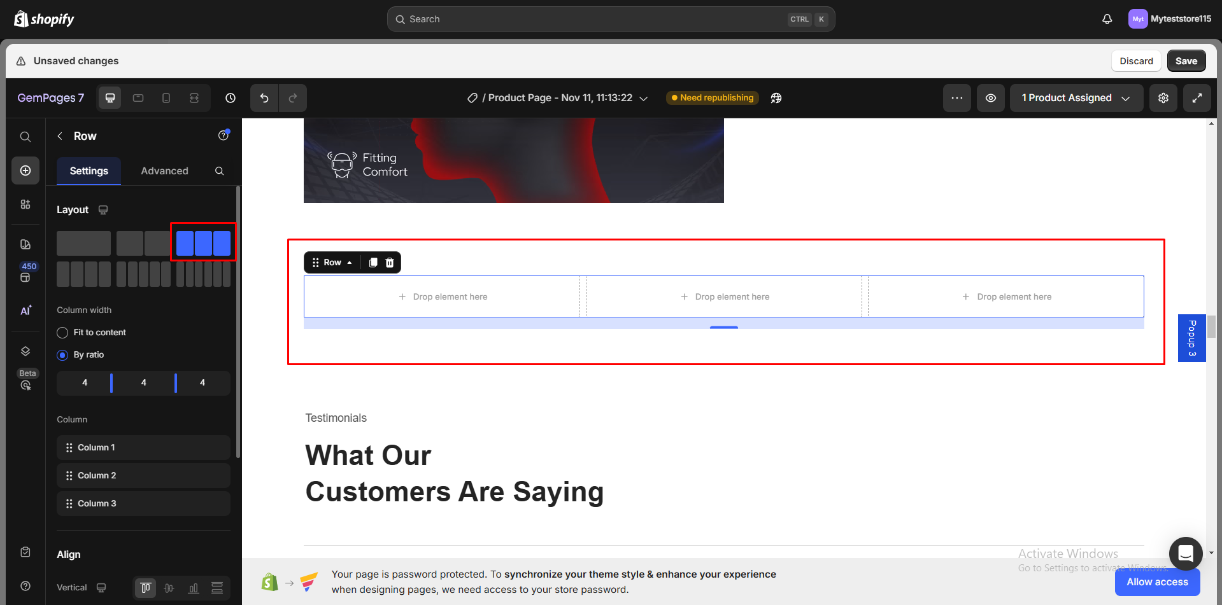
Task: Save the unsaved changes
Action: coord(1186,61)
